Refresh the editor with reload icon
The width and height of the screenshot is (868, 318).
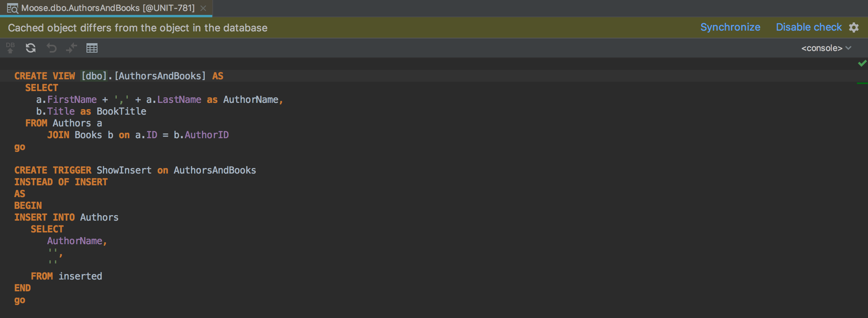pyautogui.click(x=31, y=48)
